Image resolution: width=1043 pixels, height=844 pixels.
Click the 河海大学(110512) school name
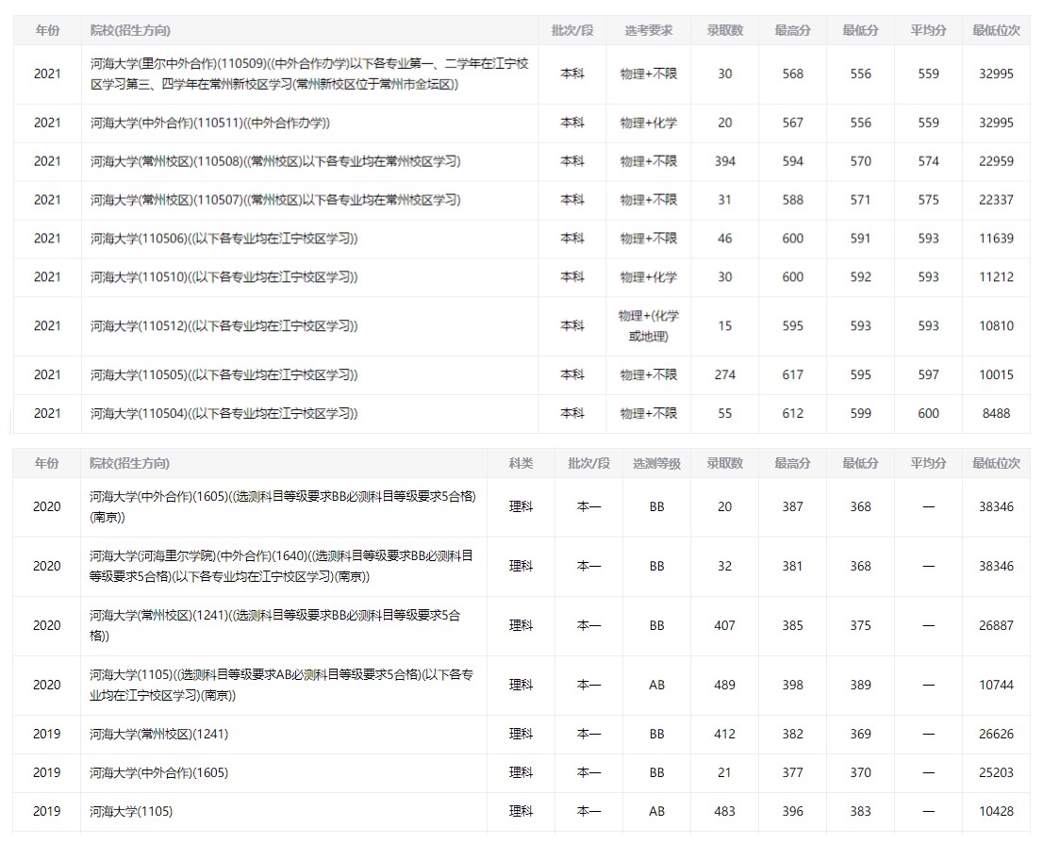tap(223, 326)
